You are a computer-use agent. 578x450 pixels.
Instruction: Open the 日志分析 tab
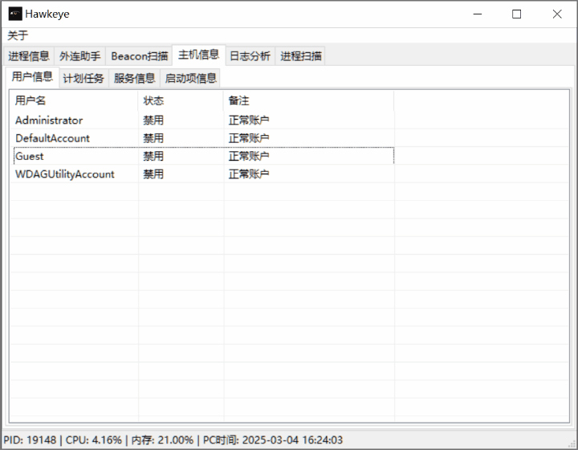coord(250,56)
